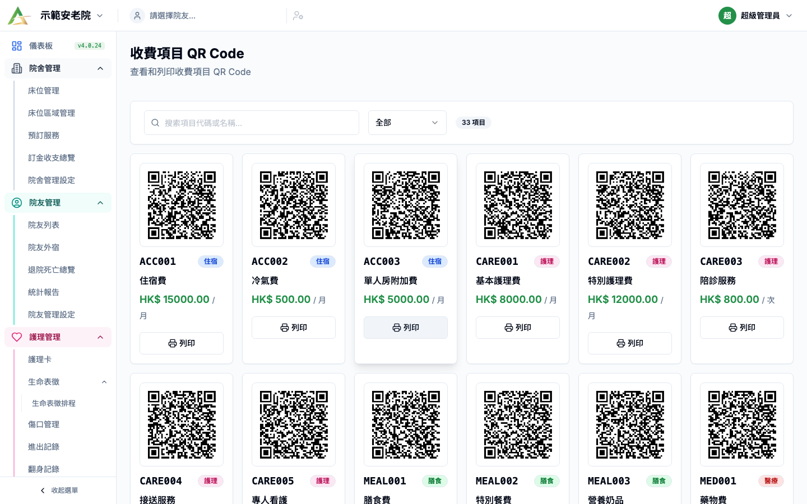Click the app logo at top left
The width and height of the screenshot is (807, 504).
pos(18,16)
